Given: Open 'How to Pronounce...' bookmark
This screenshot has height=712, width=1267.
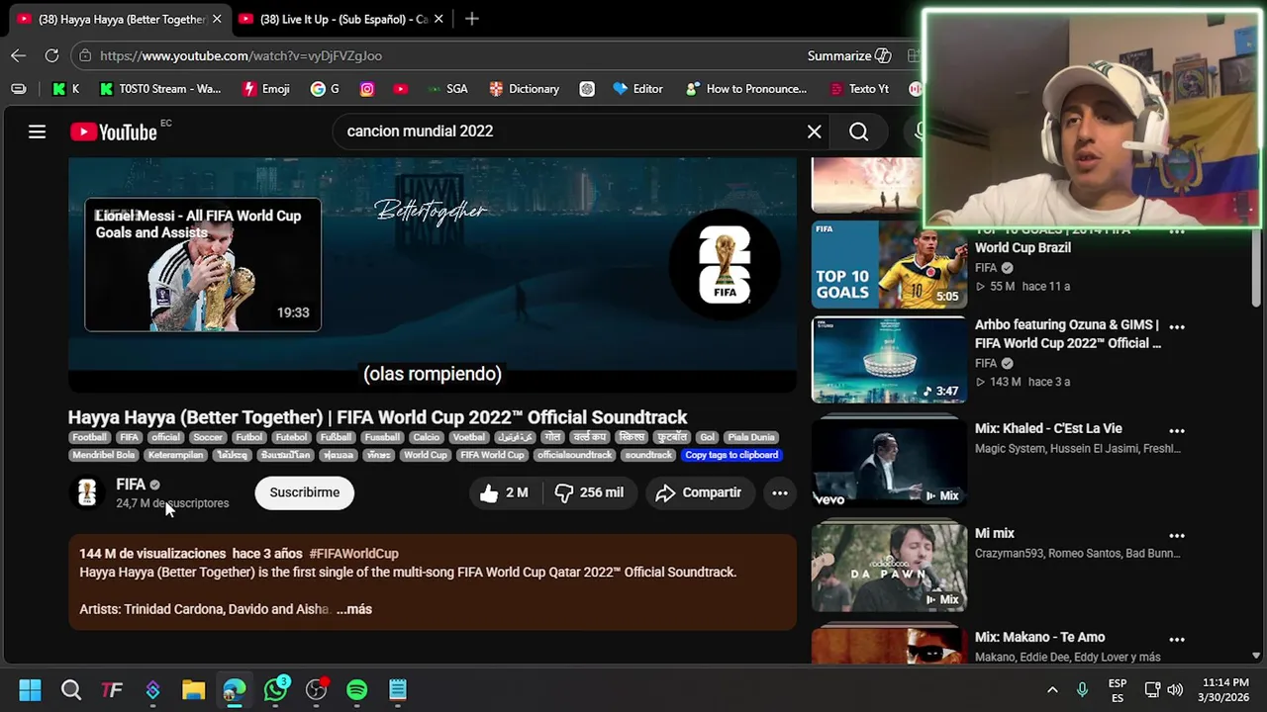Looking at the screenshot, I should pyautogui.click(x=745, y=89).
